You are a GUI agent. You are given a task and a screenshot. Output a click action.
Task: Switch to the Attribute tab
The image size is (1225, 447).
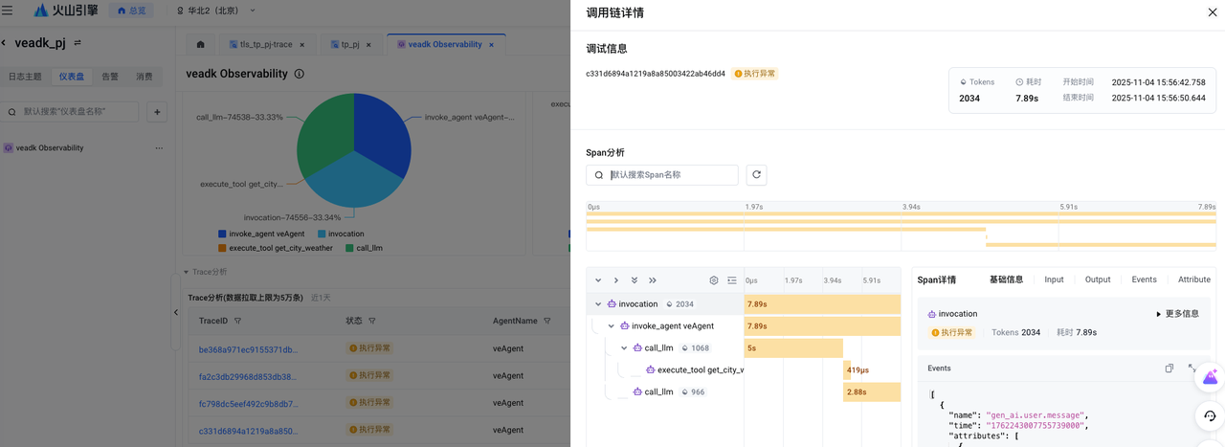[1193, 279]
